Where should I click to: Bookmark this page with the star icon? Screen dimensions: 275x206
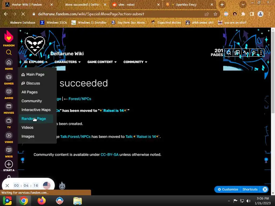point(215,14)
